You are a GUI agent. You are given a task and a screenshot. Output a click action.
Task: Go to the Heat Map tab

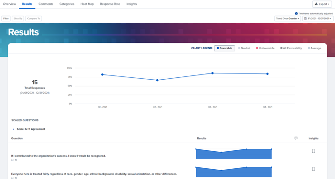(x=87, y=4)
